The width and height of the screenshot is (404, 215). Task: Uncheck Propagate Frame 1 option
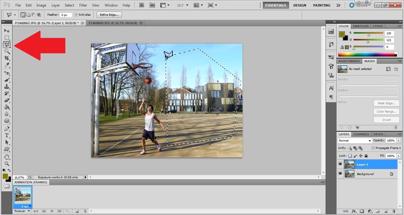tap(373, 148)
